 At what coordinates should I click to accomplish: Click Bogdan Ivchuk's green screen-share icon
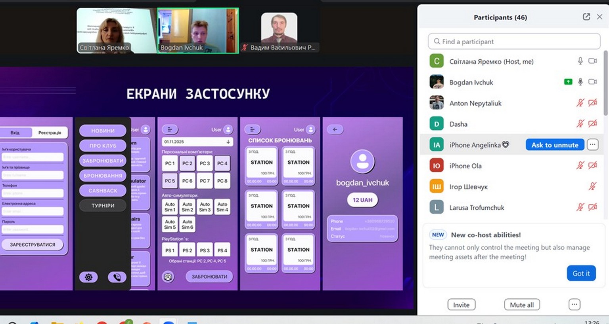pos(568,82)
